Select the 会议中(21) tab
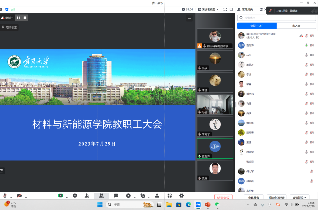The width and height of the screenshot is (318, 210). [x=257, y=26]
